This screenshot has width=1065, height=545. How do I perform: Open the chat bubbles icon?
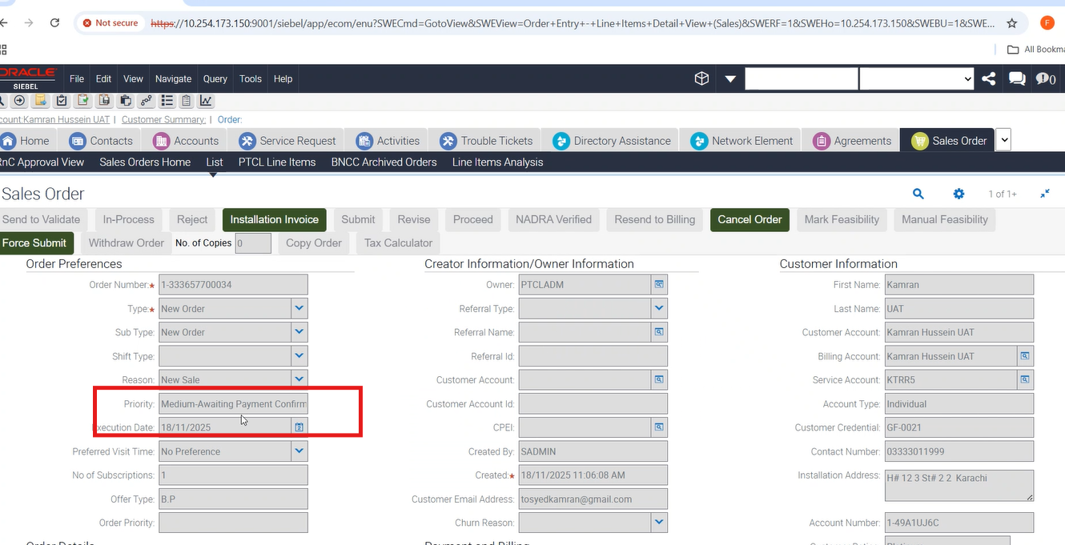1017,78
